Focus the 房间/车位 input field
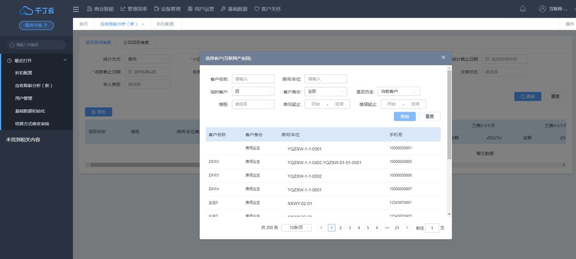 pos(325,79)
